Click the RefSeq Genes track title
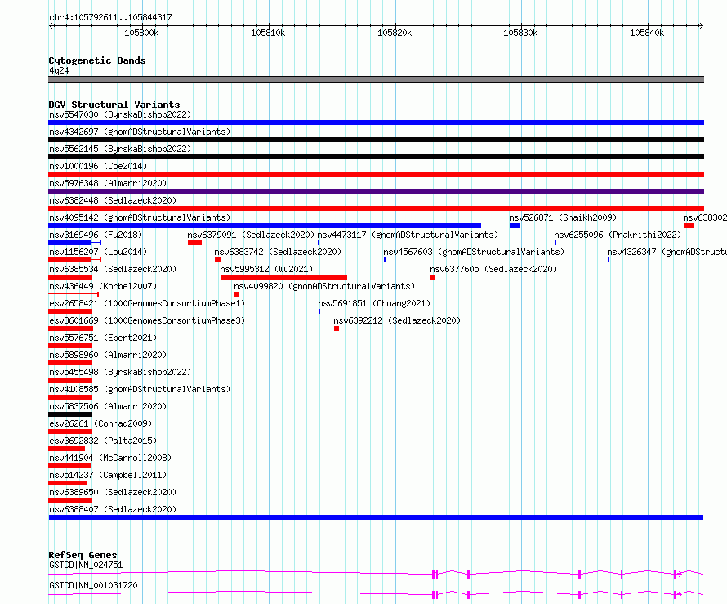The height and width of the screenshot is (604, 727). [x=83, y=555]
